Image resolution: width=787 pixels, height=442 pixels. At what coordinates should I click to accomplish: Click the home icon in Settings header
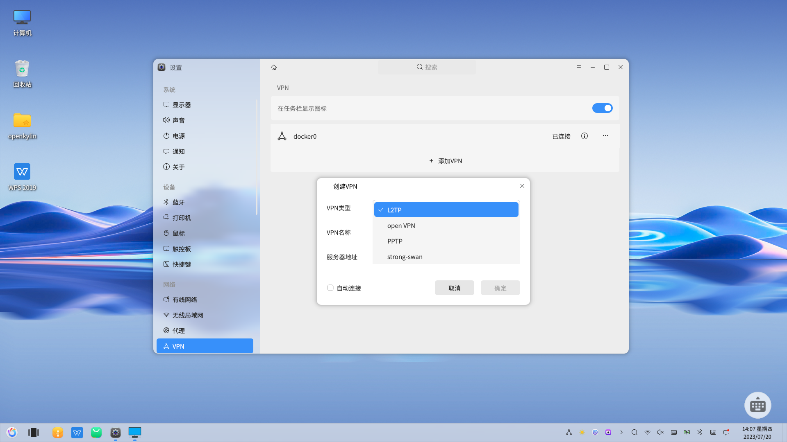[x=274, y=68]
